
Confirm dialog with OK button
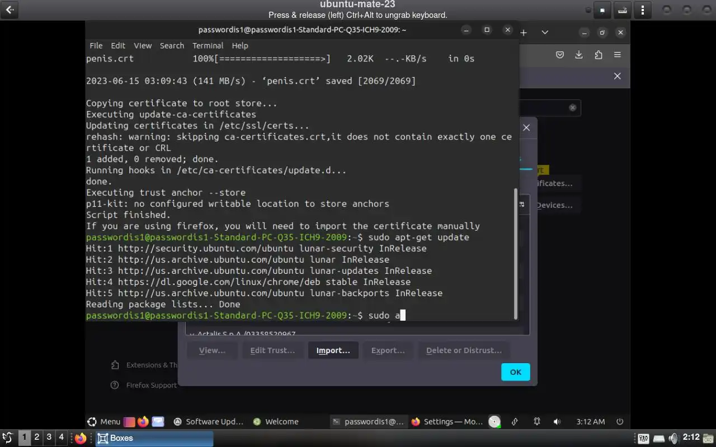516,372
